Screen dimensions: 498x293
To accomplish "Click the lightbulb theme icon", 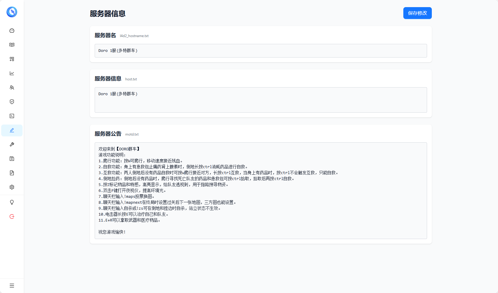I will (x=12, y=202).
